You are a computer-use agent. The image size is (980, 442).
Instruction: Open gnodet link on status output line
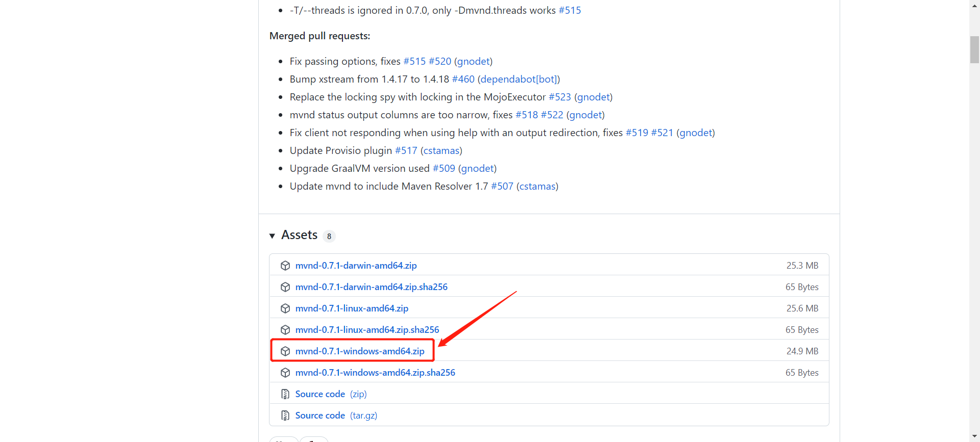click(585, 115)
